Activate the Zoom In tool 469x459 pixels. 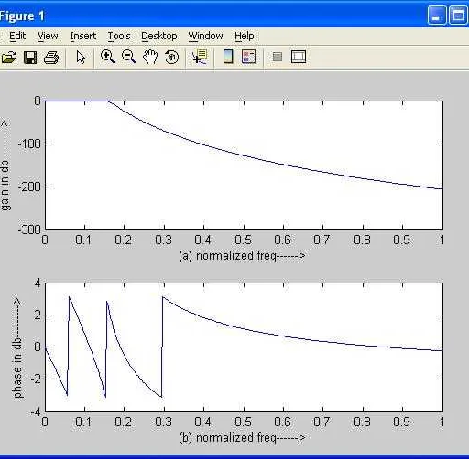[x=107, y=57]
